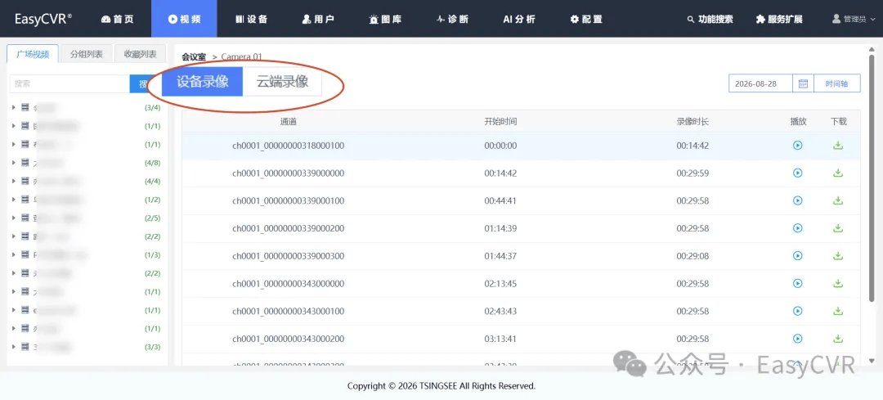The width and height of the screenshot is (883, 400).
Task: Switch to the 分组列表 tab
Action: (x=86, y=54)
